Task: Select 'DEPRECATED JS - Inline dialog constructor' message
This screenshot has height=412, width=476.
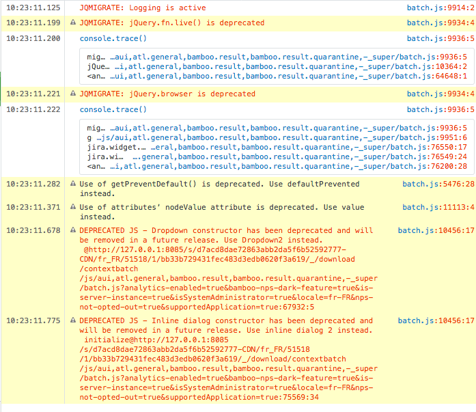Action: [x=229, y=359]
